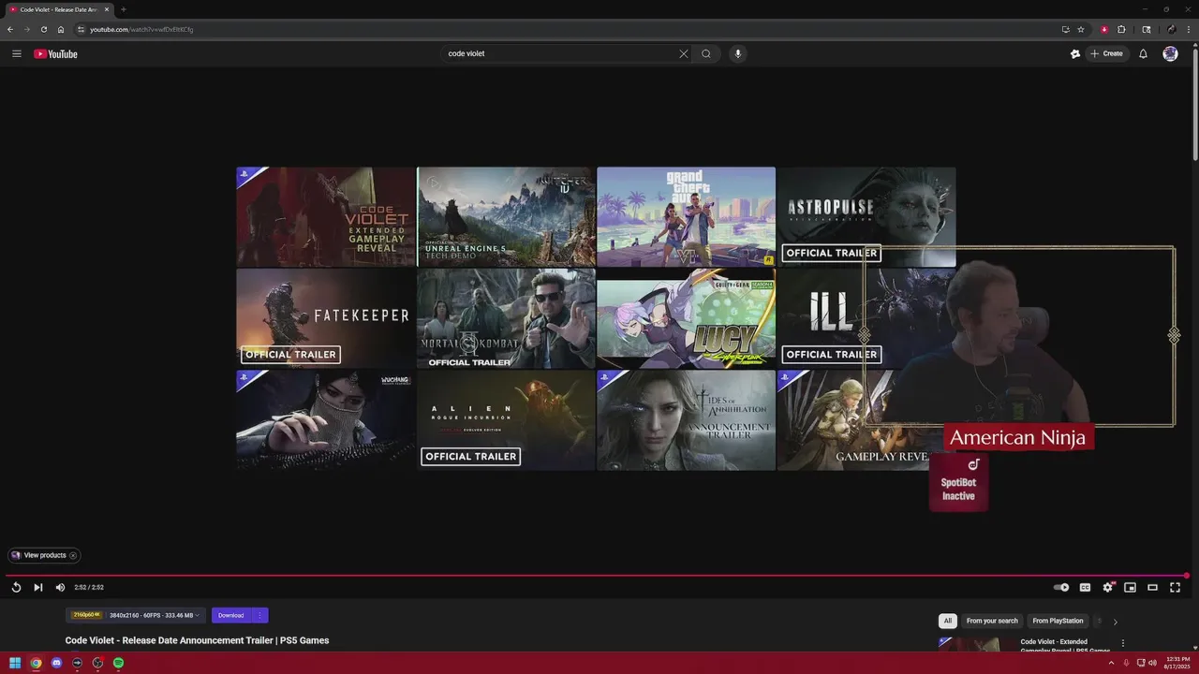Show more filter chips with arrow
This screenshot has width=1199, height=674.
pos(1115,621)
